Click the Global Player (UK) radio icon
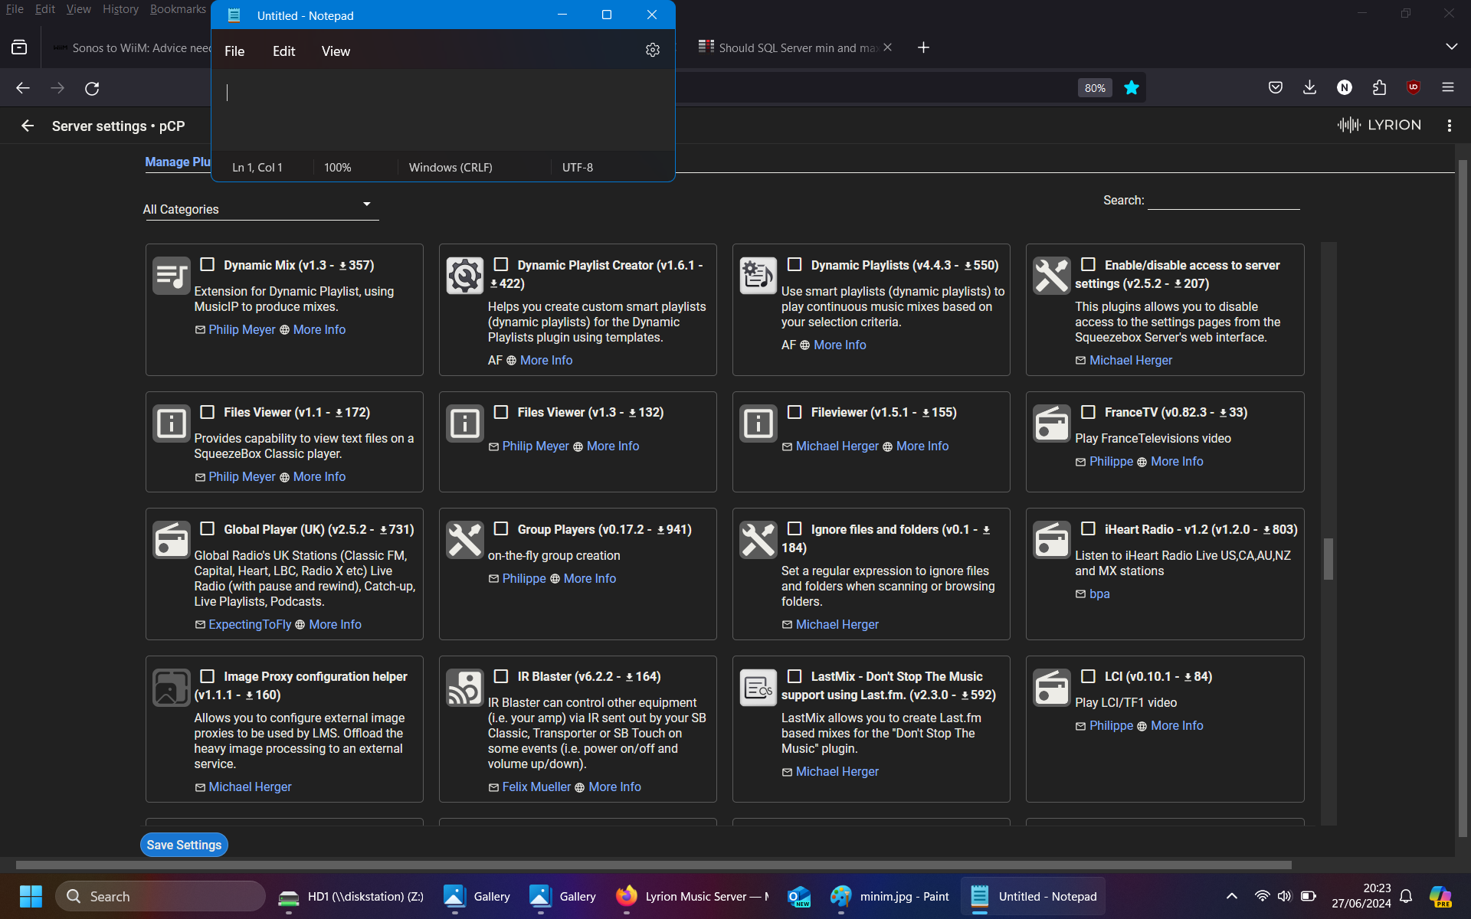Image resolution: width=1471 pixels, height=919 pixels. tap(171, 540)
